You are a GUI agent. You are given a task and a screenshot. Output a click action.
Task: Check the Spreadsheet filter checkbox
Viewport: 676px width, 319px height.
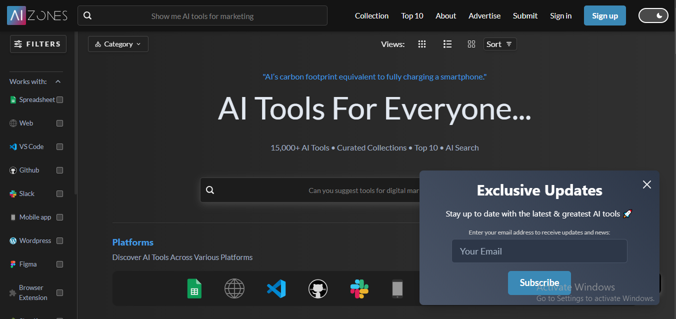tap(60, 100)
